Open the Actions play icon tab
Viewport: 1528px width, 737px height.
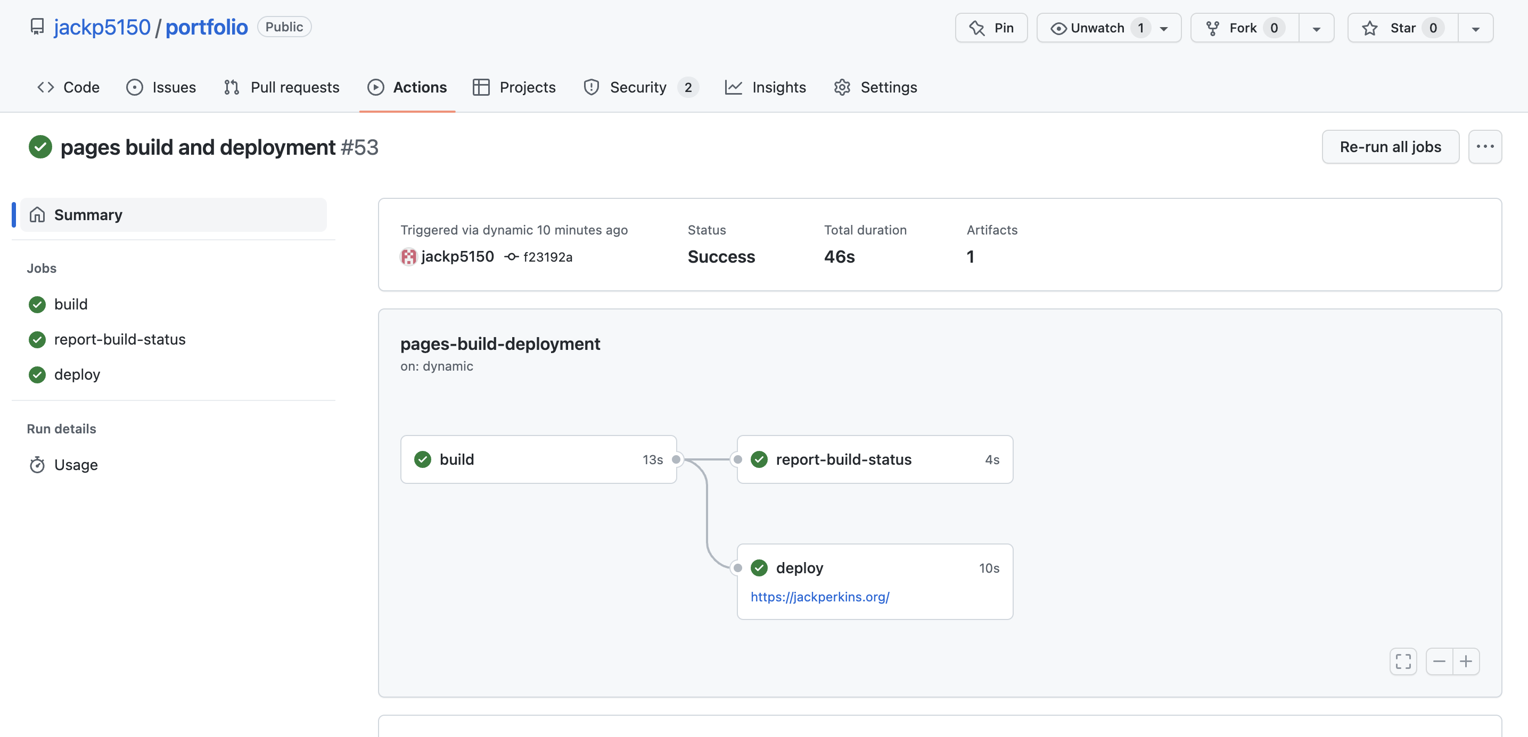(376, 87)
